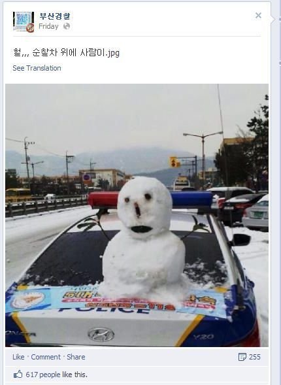Click the no-entry badge on the avatar

click(30, 27)
